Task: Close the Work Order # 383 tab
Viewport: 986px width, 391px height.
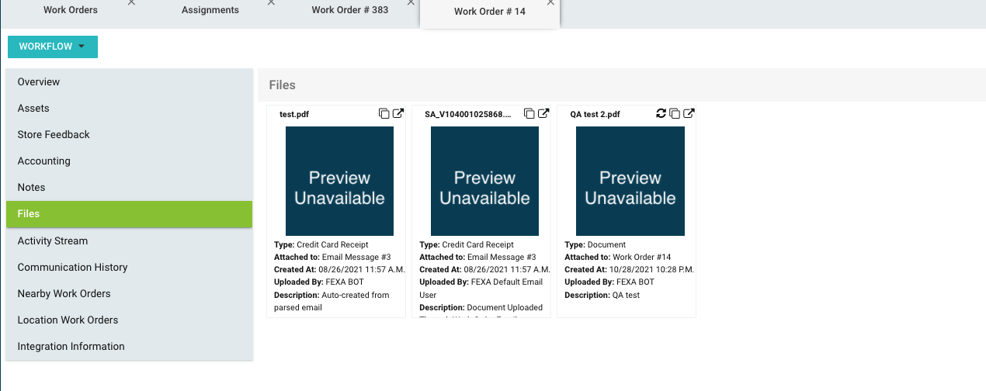Action: coord(411,3)
